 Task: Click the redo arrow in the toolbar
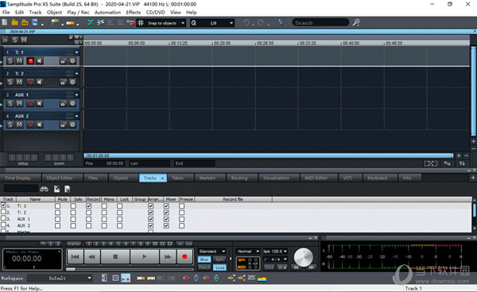[x=261, y=23]
